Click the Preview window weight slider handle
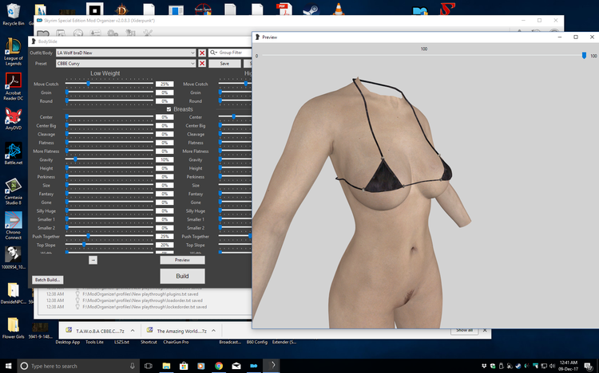Image resolution: width=599 pixels, height=373 pixels. click(584, 56)
